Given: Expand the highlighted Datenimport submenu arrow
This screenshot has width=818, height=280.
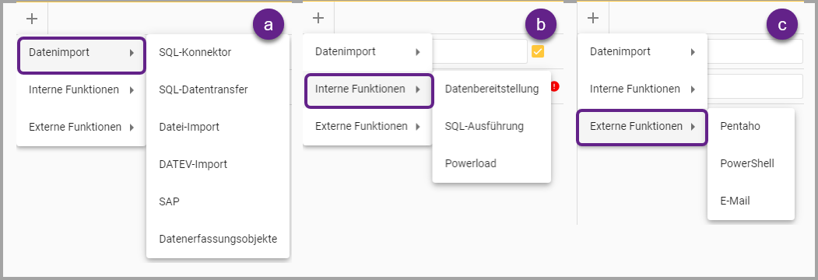Looking at the screenshot, I should tap(132, 53).
